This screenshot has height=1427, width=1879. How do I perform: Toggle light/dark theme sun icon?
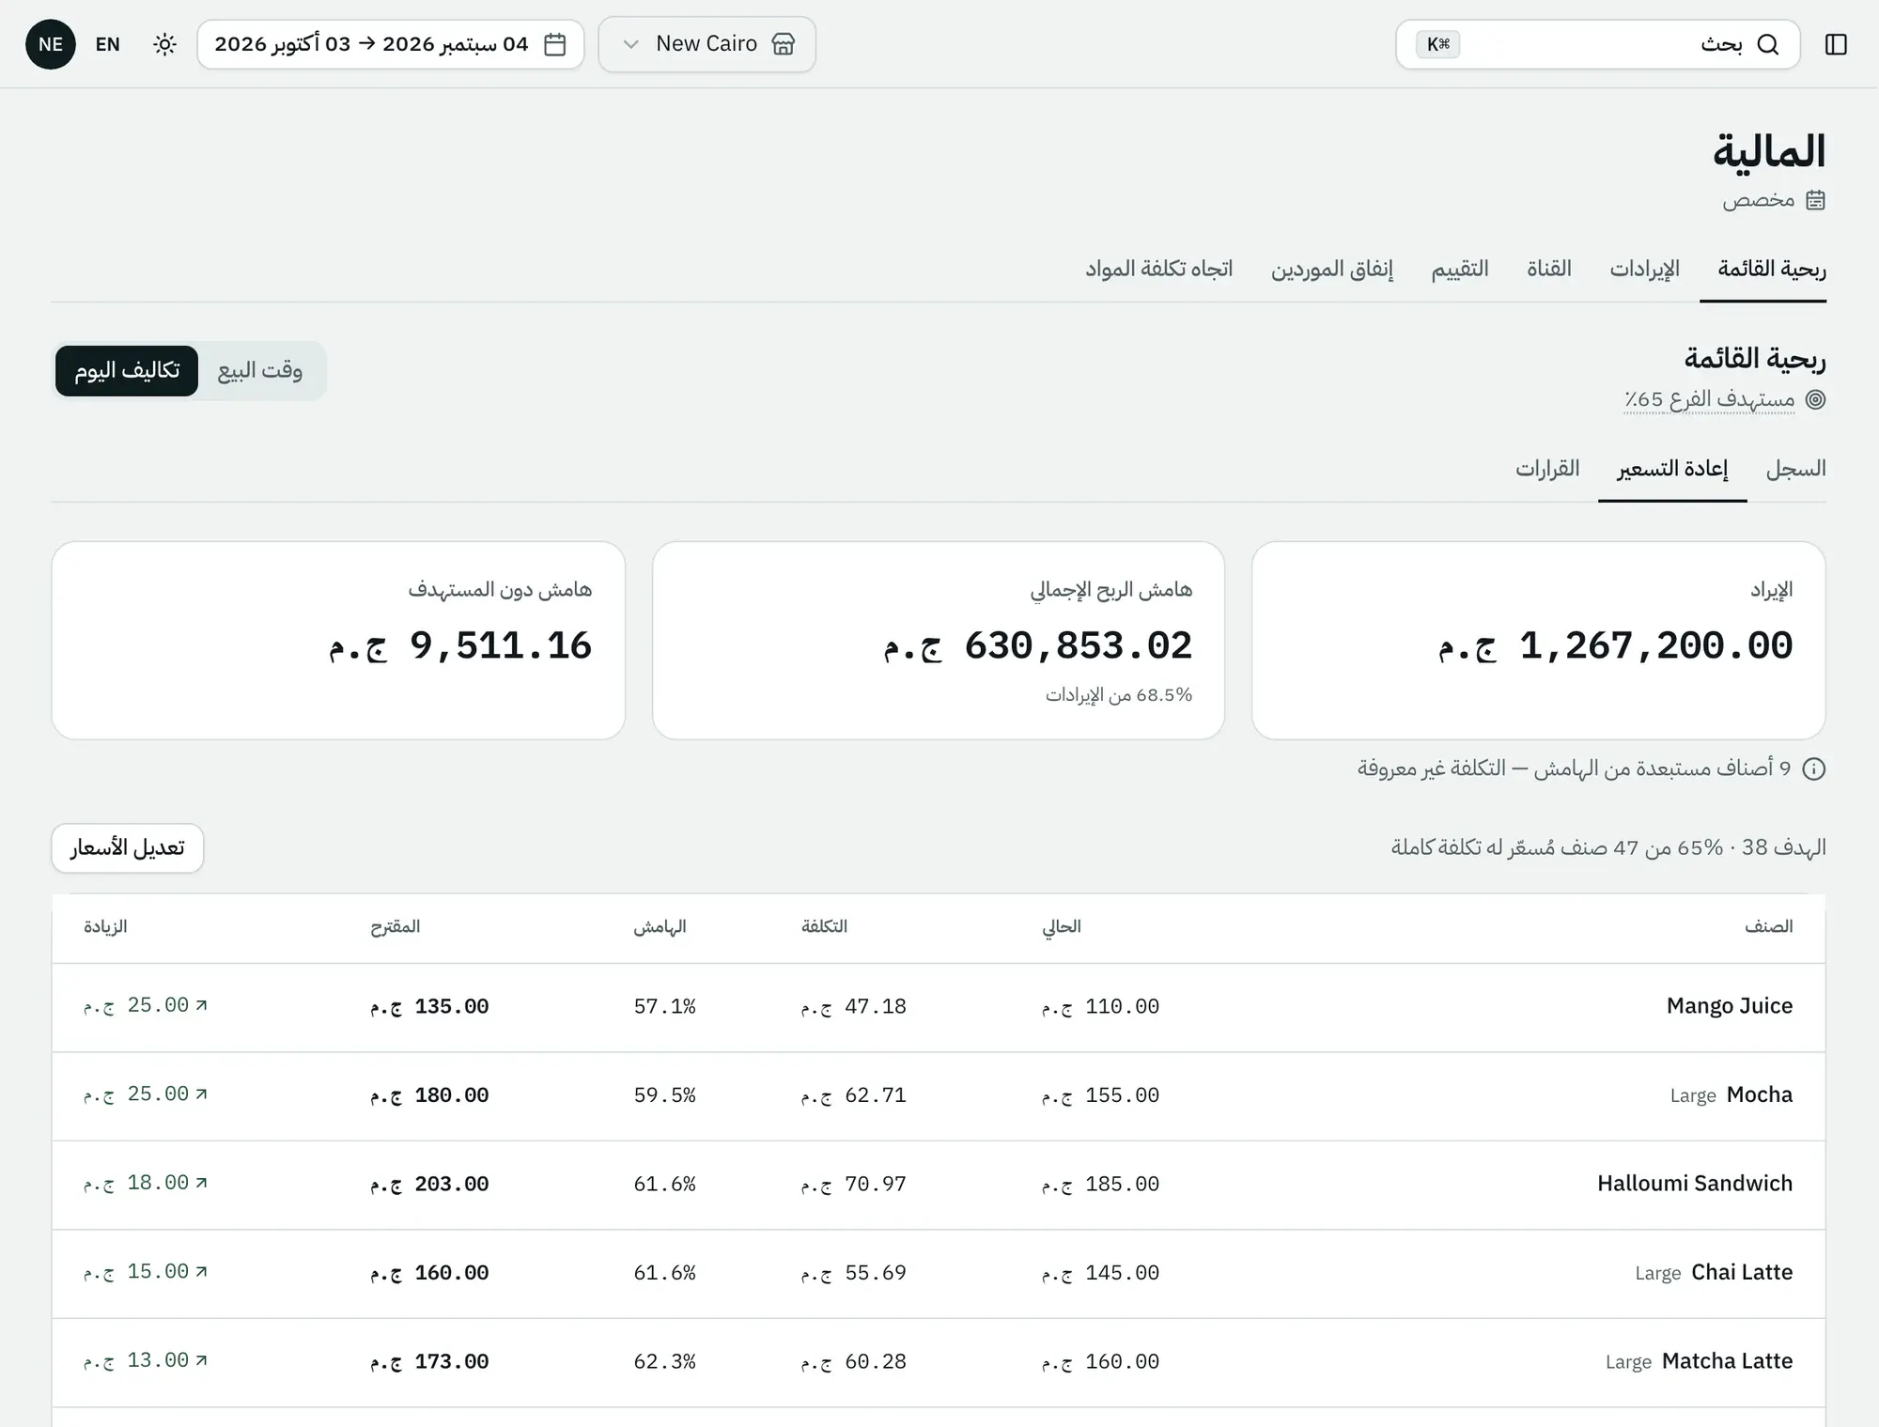[164, 44]
